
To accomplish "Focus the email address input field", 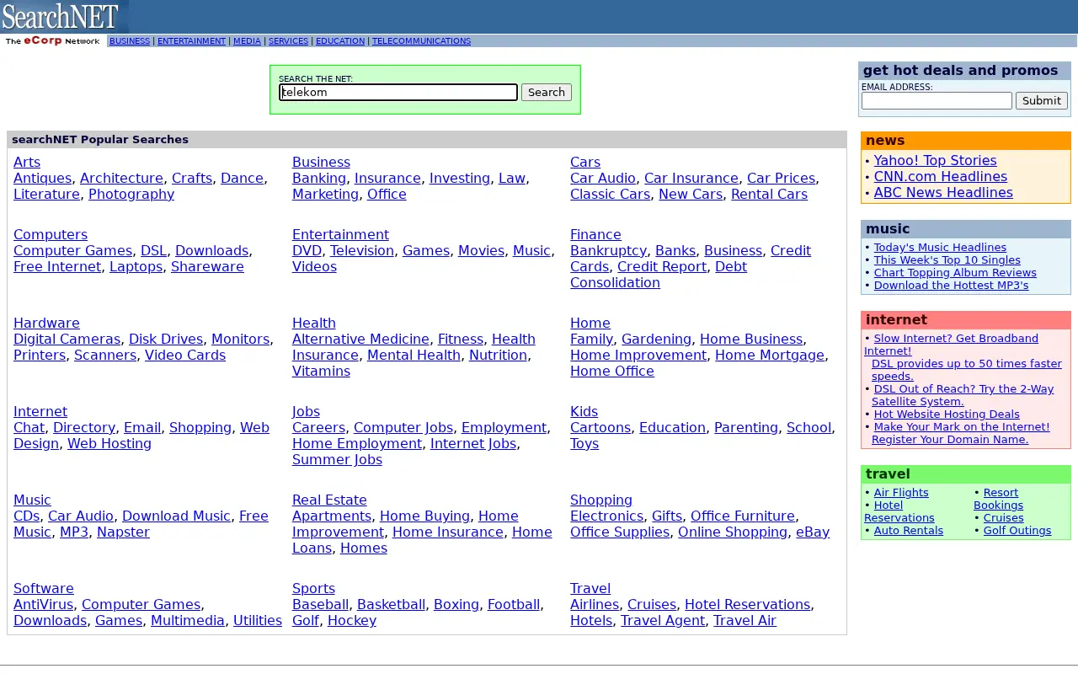I will 937,101.
